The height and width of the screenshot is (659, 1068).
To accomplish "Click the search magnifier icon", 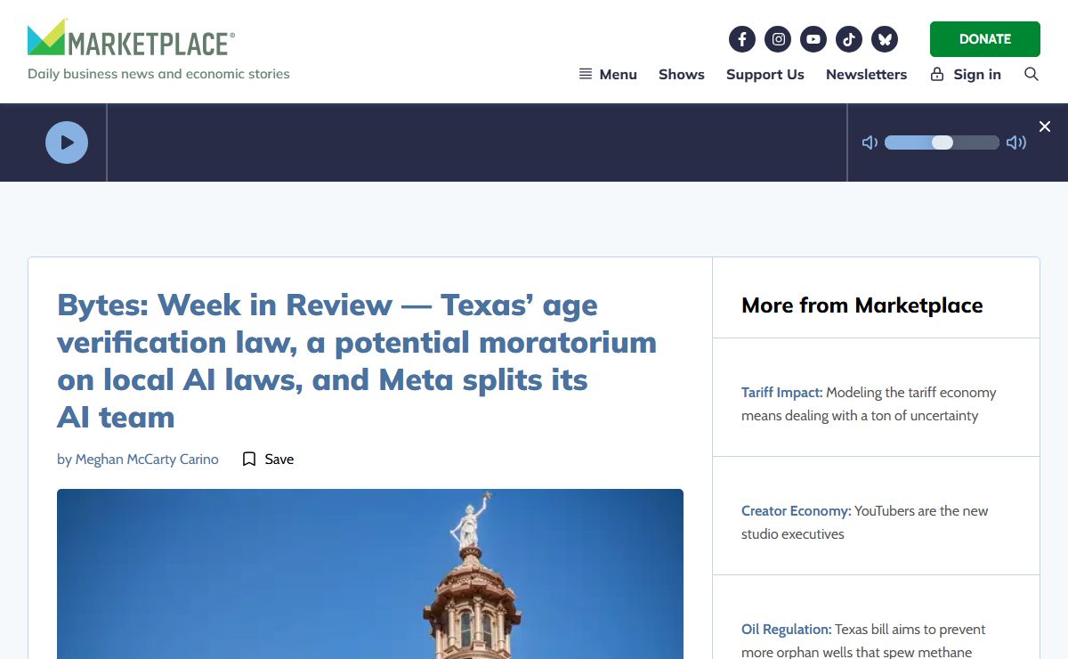I will pos(1032,74).
